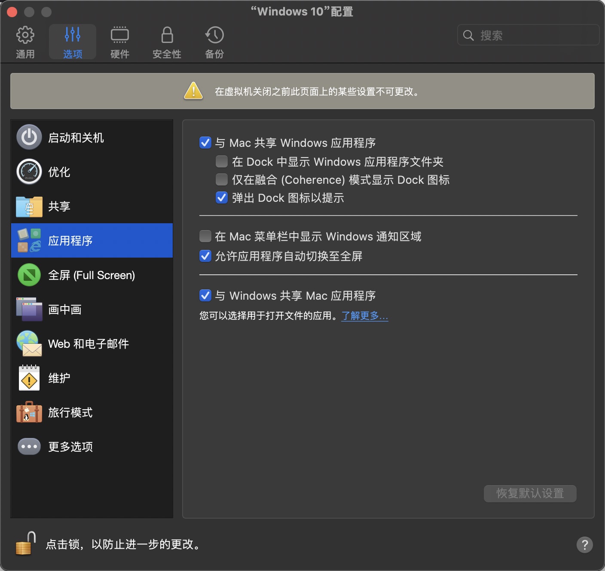Enable 在 Dock 中显示 Windows 应用程序文件夹
The width and height of the screenshot is (605, 571).
222,161
